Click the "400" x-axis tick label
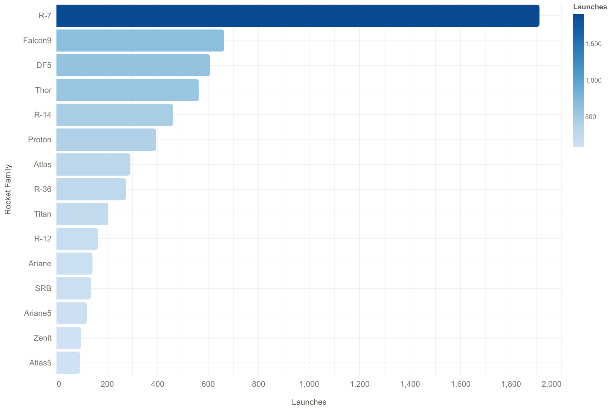This screenshot has width=611, height=409. (158, 384)
